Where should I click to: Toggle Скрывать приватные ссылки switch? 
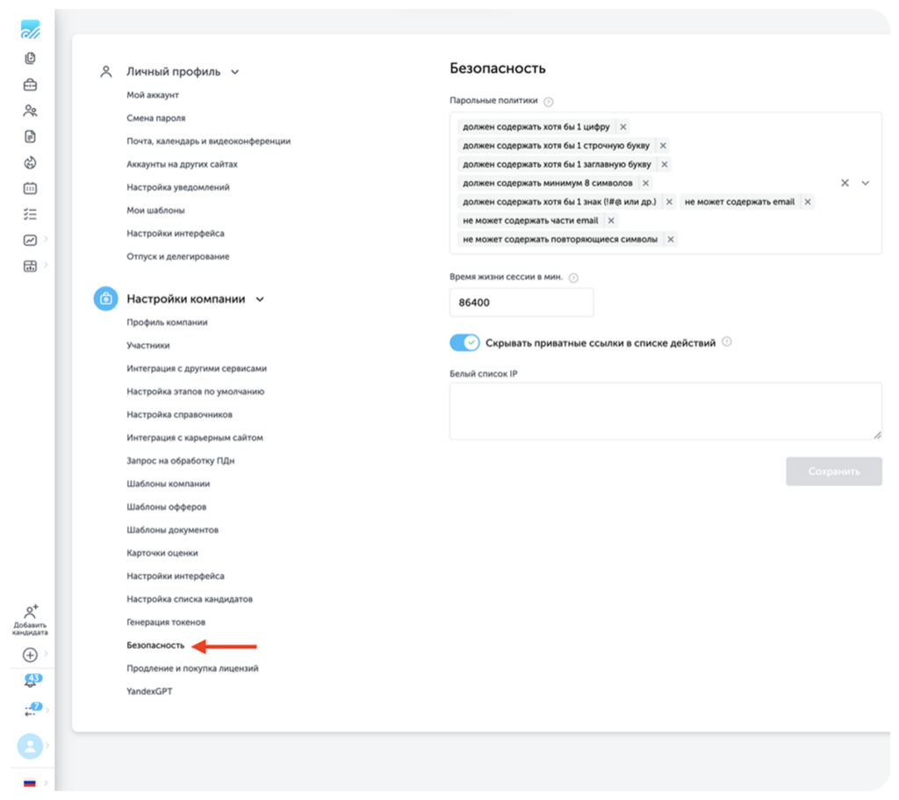click(464, 343)
